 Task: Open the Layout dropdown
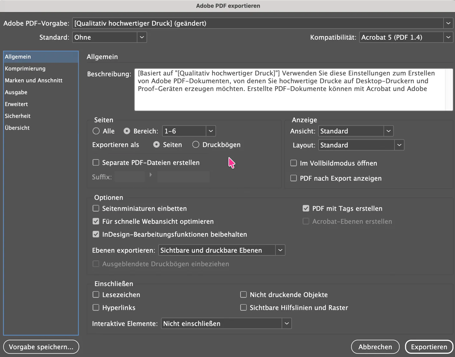pyautogui.click(x=361, y=145)
